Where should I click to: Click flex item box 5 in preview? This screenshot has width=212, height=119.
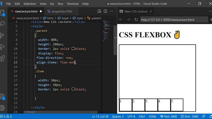pos(177,105)
